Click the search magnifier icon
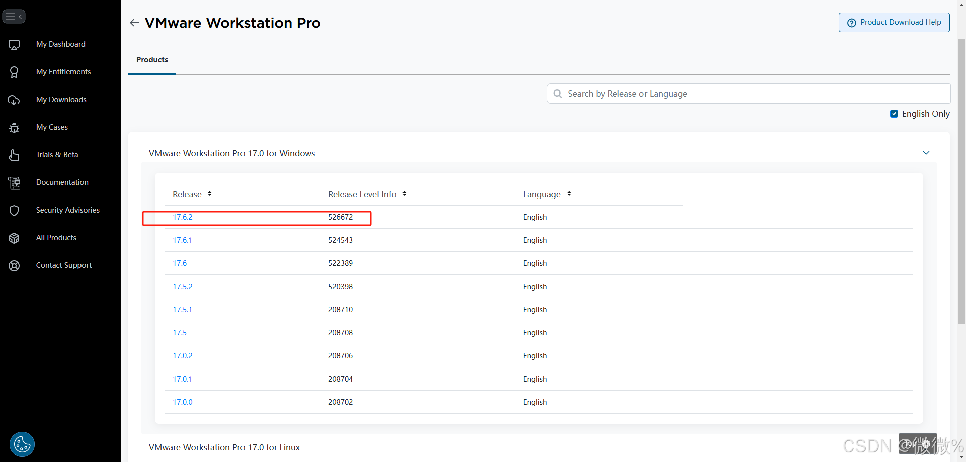966x462 pixels. click(557, 94)
